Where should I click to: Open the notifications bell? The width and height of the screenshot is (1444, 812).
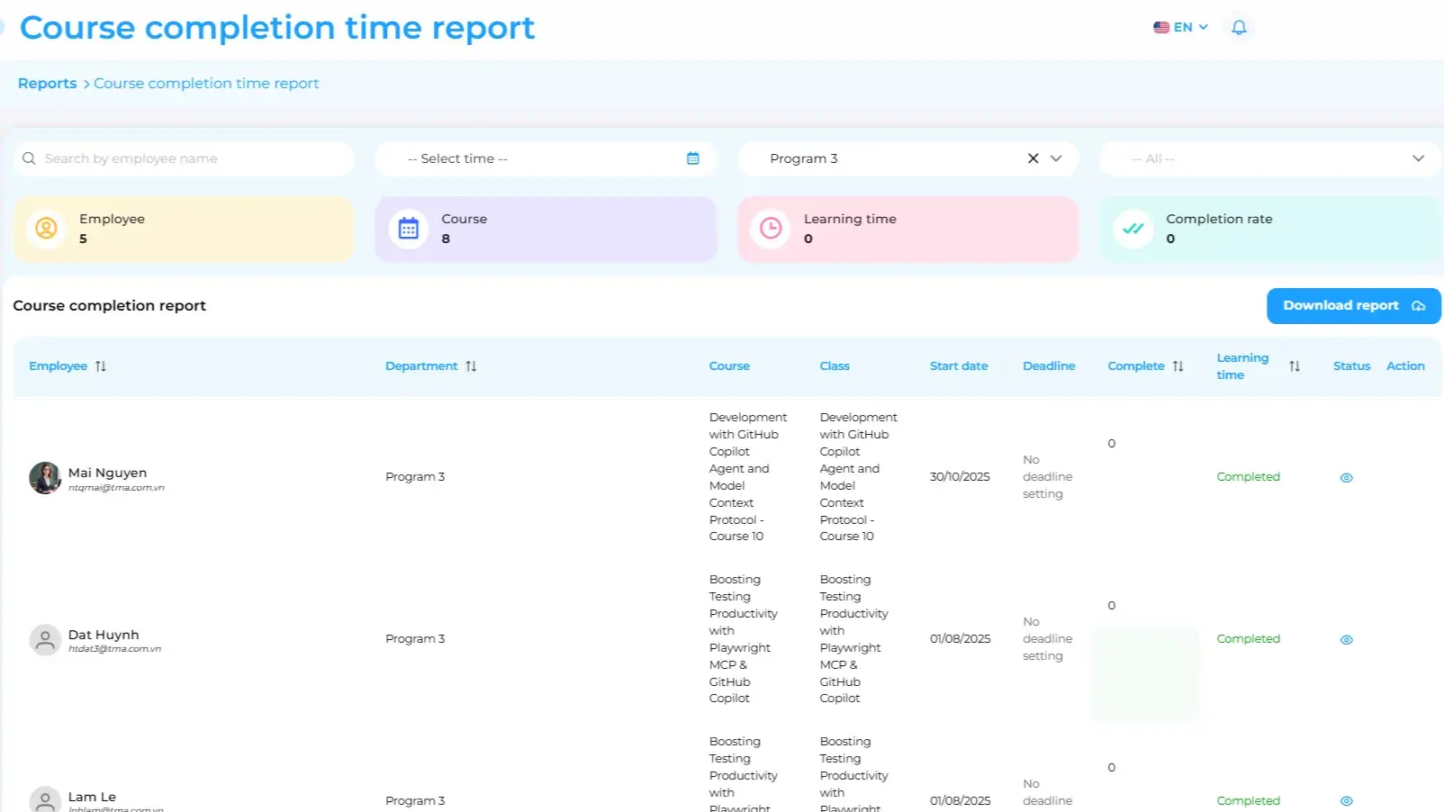point(1239,27)
